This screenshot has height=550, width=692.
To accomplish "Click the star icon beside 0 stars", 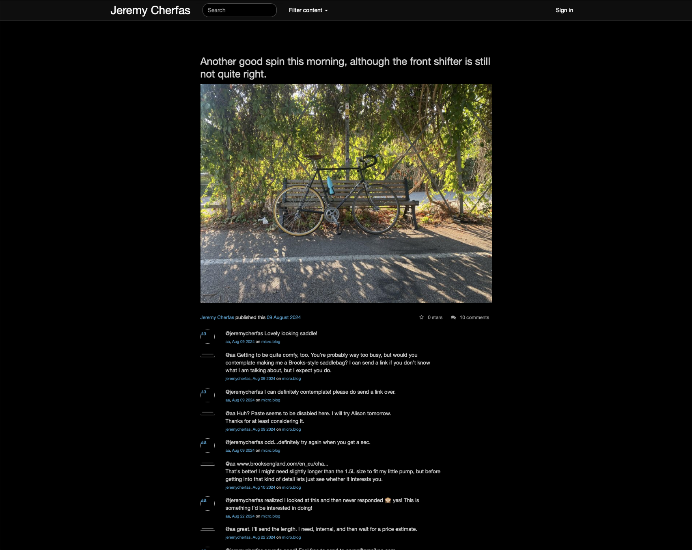I will click(x=421, y=317).
